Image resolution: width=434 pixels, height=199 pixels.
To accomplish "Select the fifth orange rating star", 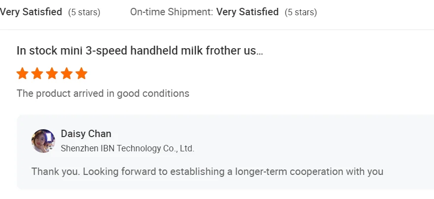I will pos(82,74).
